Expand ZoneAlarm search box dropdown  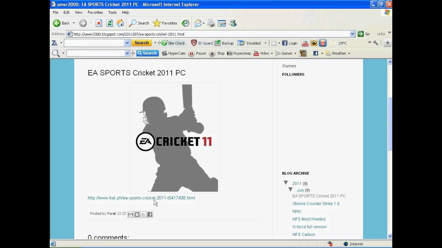(x=127, y=43)
